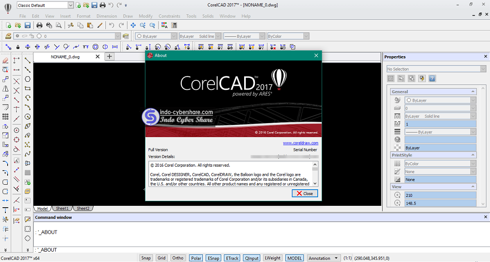Close the About dialog with Close button
Image resolution: width=490 pixels, height=262 pixels.
click(x=305, y=193)
